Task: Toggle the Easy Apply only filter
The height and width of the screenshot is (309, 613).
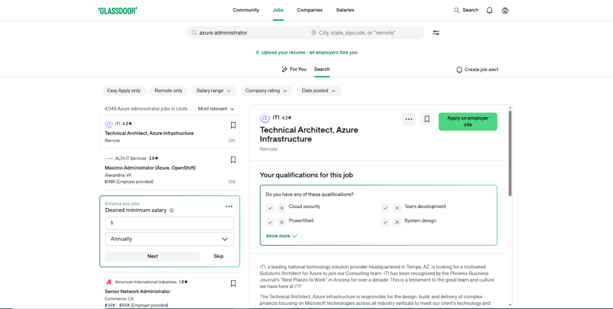Action: pos(123,90)
